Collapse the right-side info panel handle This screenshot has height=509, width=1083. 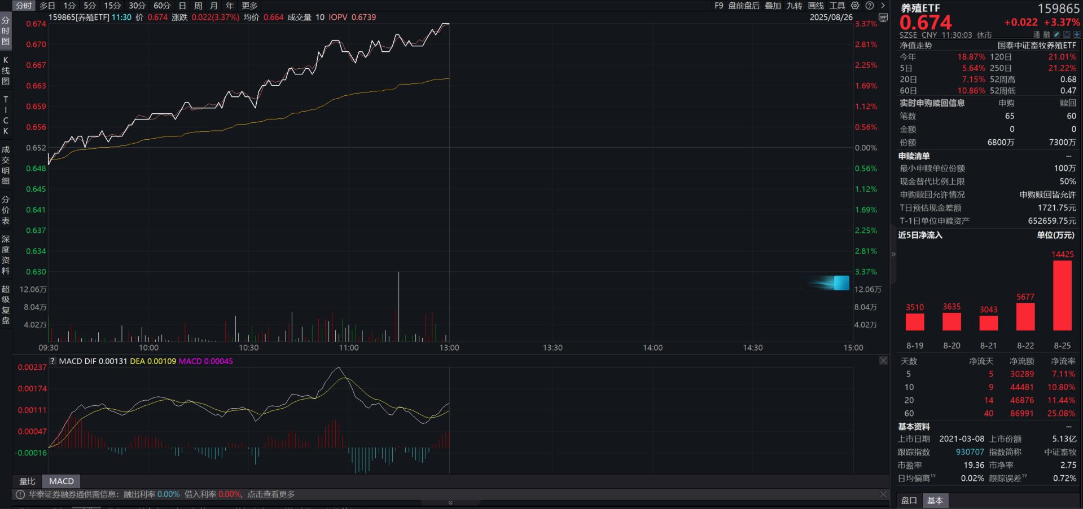pos(893,255)
